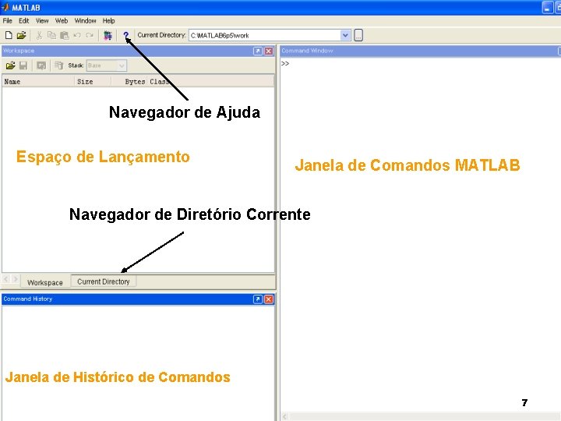The height and width of the screenshot is (421, 561).
Task: Switch to the Workspace tab
Action: pos(45,282)
